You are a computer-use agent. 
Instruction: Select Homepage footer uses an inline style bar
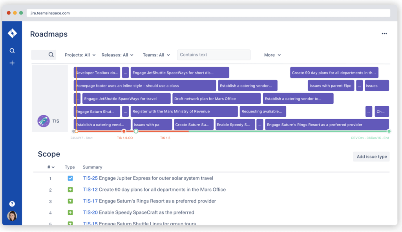145,85
